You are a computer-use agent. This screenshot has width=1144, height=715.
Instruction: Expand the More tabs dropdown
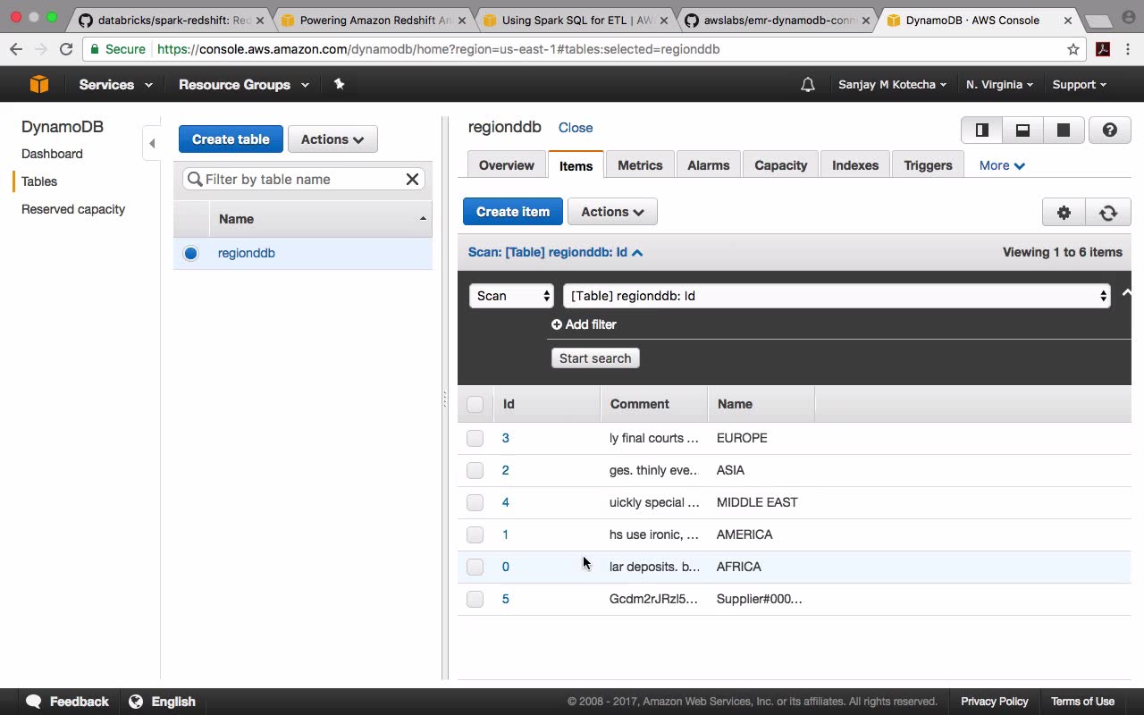click(x=1002, y=165)
